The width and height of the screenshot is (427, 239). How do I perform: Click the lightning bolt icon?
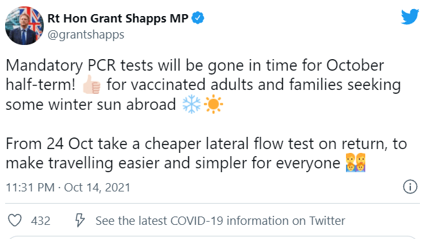80,220
